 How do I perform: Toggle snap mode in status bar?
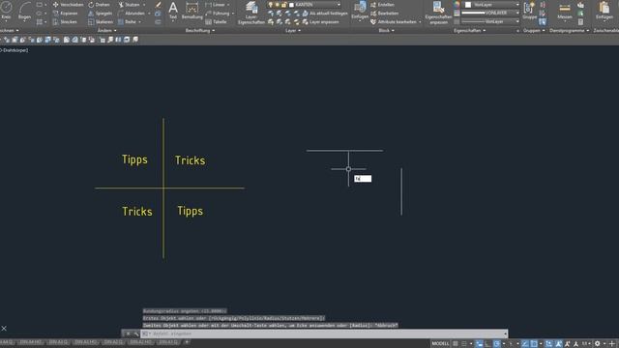[x=464, y=344]
